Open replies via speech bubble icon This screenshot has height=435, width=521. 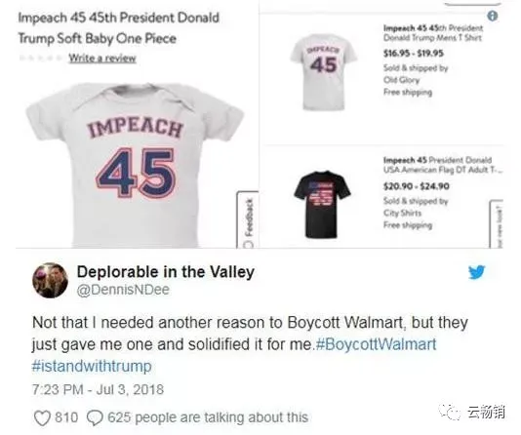[x=95, y=418]
